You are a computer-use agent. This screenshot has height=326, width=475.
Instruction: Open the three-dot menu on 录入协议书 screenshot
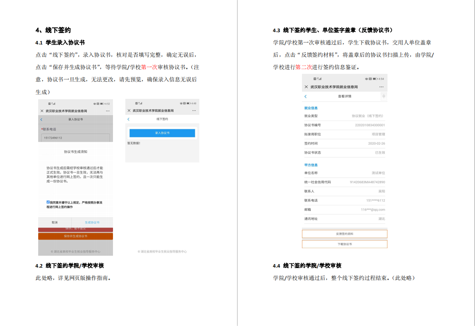(107, 111)
